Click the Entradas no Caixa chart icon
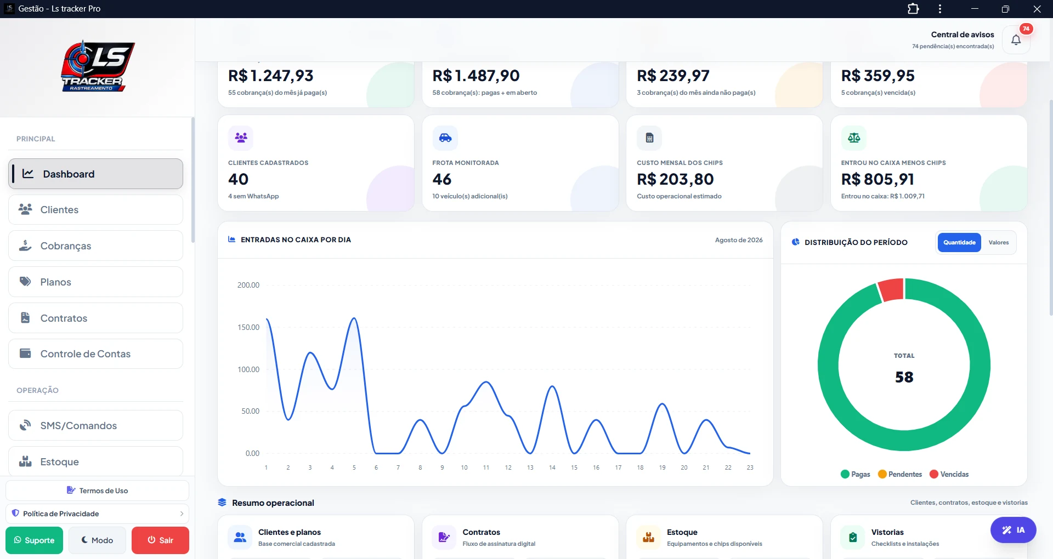This screenshot has width=1053, height=559. [232, 239]
